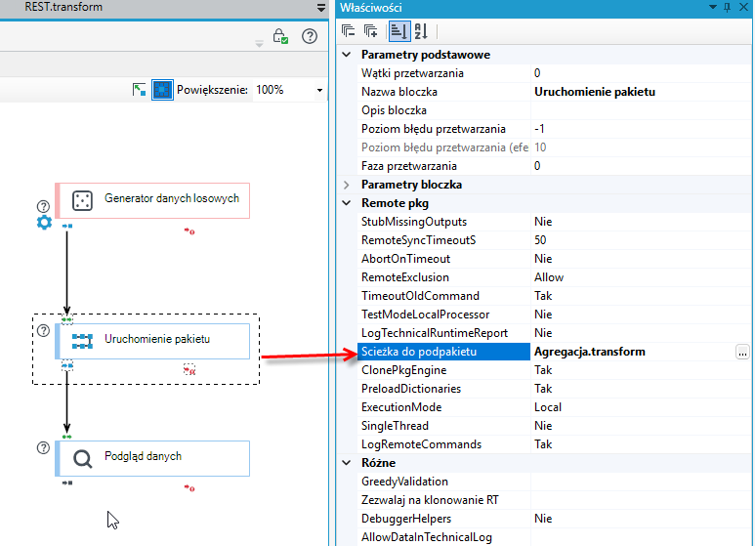
Task: Select the GreedyValidation property row
Action: click(554, 482)
